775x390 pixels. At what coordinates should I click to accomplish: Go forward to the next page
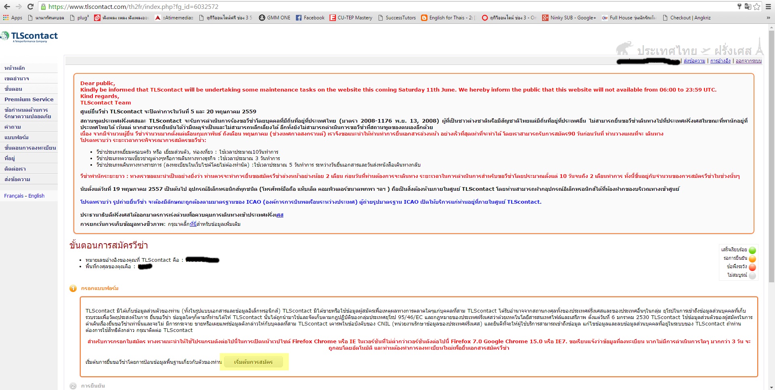tap(19, 6)
